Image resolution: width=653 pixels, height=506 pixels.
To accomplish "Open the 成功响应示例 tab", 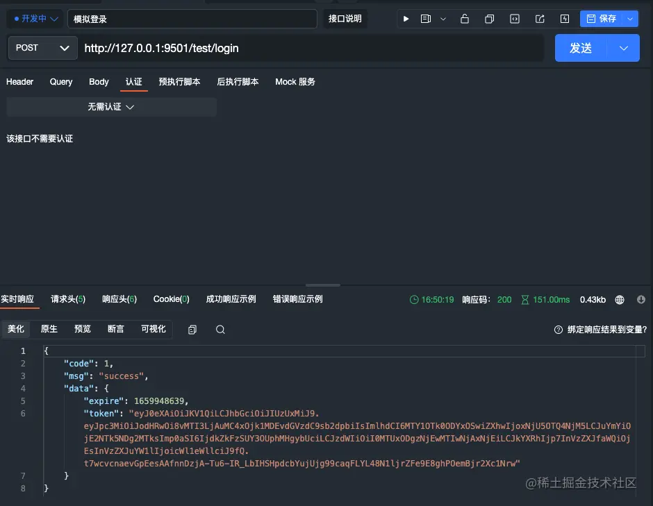I will (231, 299).
